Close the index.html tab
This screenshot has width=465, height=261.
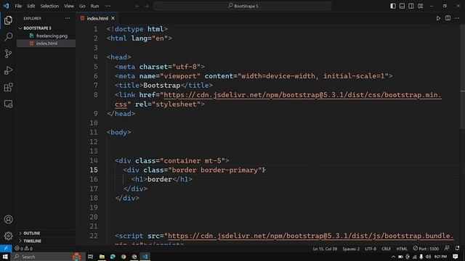coord(113,18)
